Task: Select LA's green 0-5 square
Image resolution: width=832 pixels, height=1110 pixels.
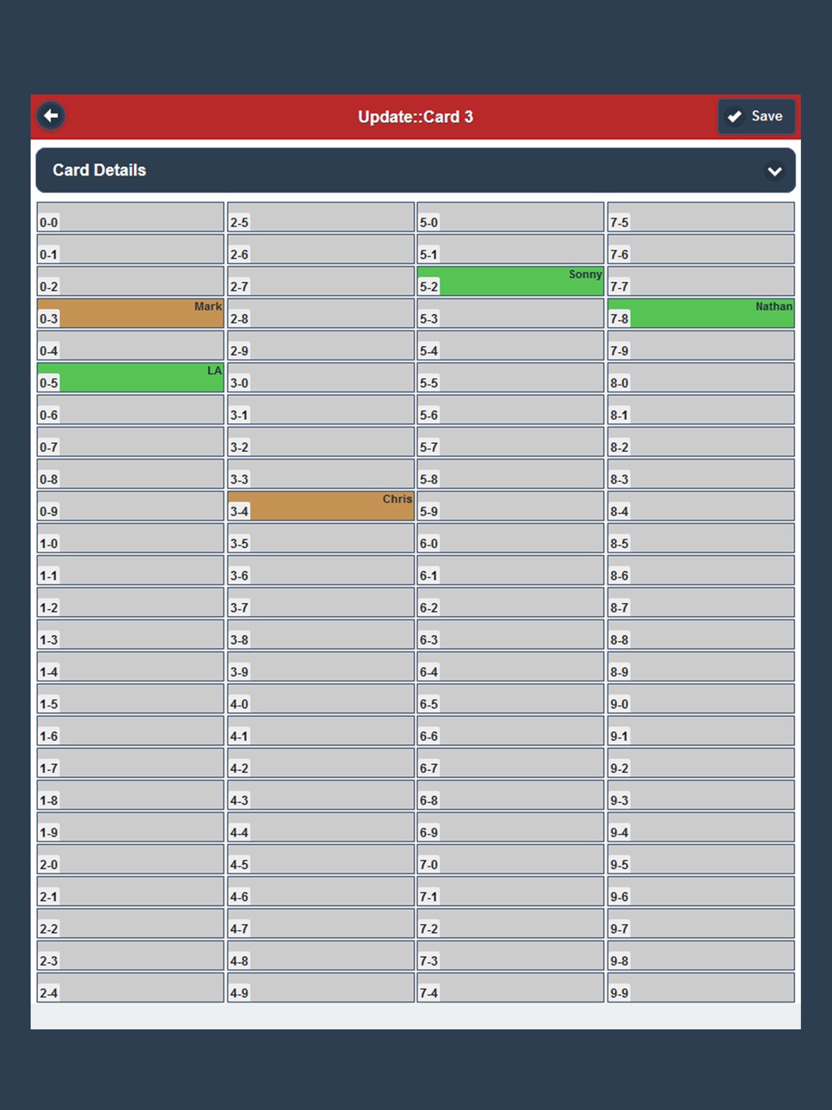Action: tap(131, 378)
